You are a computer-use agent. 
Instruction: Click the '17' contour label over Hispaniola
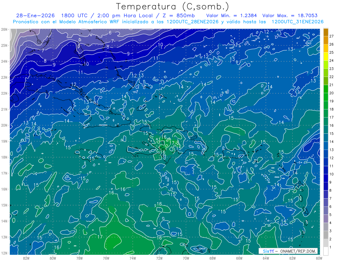pyautogui.click(x=172, y=143)
